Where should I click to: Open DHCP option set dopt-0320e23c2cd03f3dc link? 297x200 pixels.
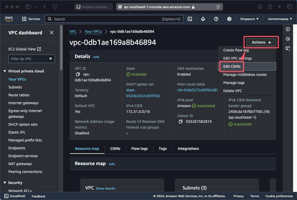(x=143, y=93)
